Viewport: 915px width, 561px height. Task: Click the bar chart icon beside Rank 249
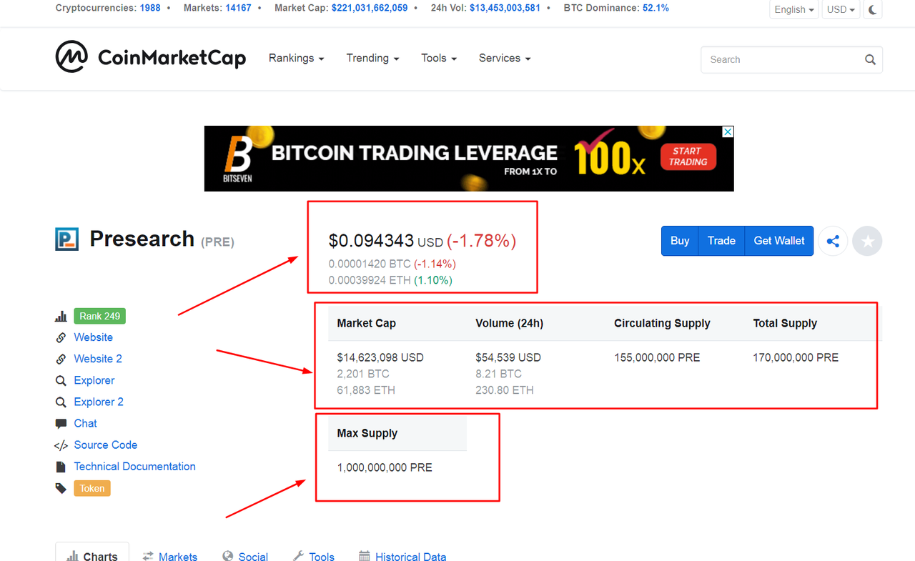(x=61, y=316)
